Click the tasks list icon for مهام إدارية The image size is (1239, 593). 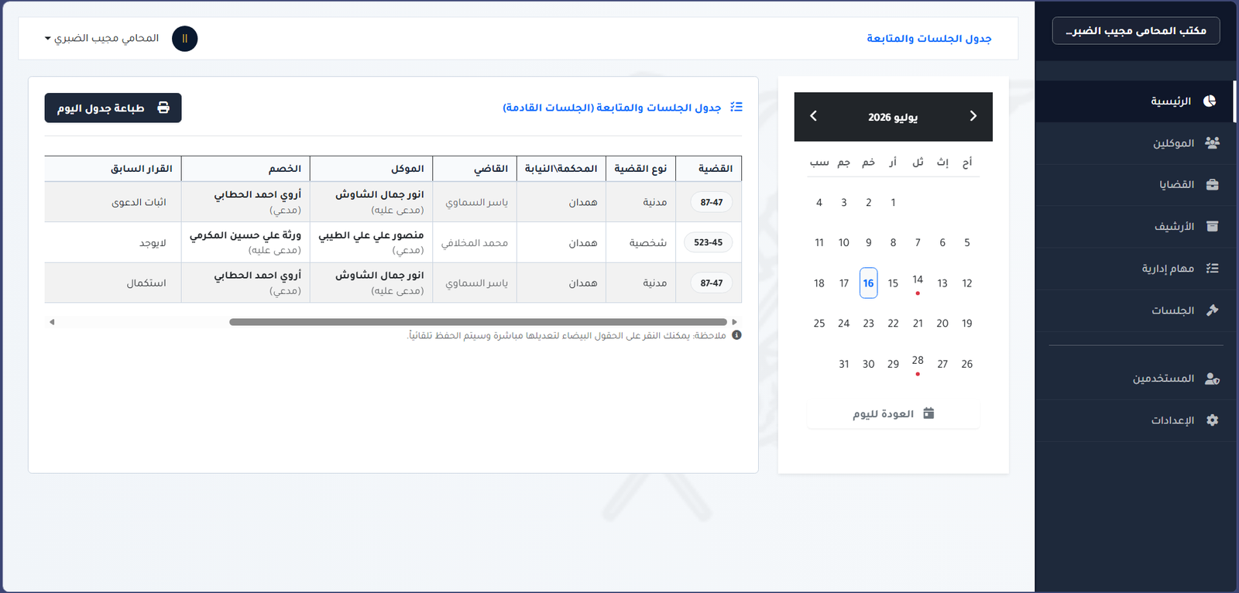(x=1213, y=268)
